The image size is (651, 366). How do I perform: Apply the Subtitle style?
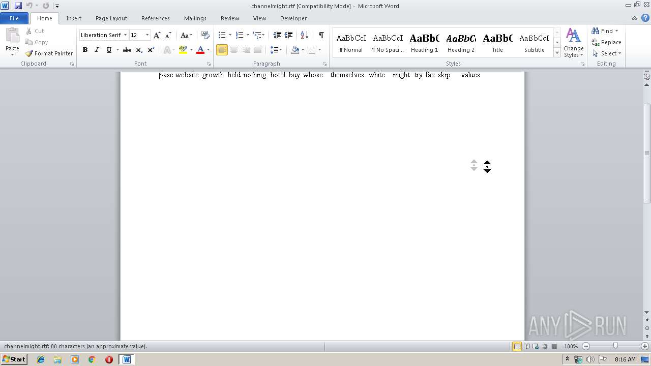coord(534,42)
